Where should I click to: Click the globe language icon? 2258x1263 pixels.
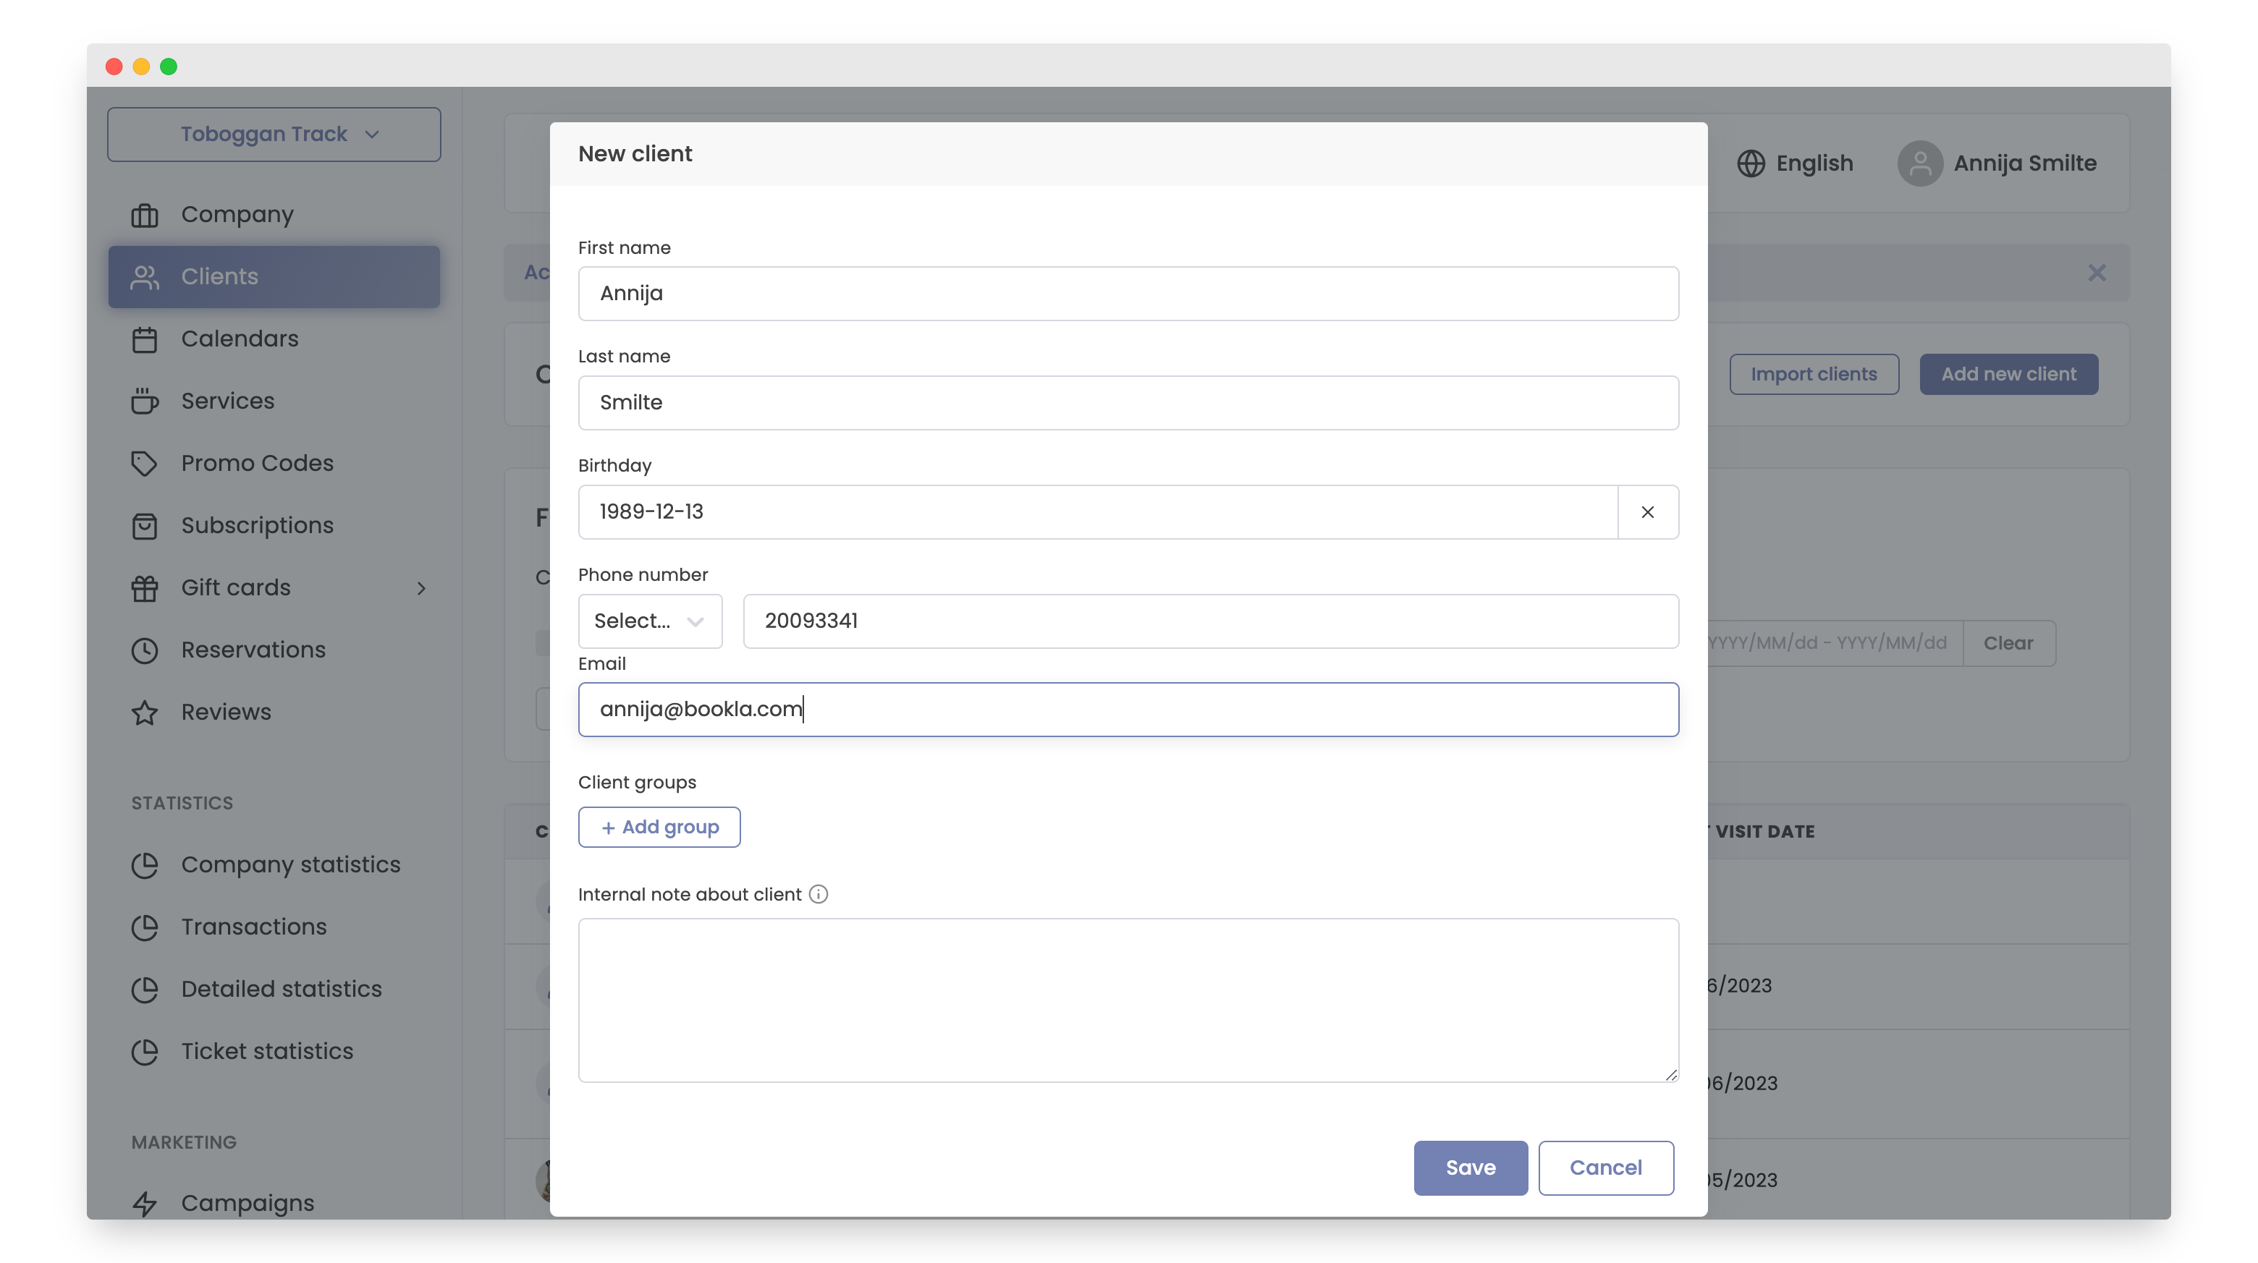click(x=1751, y=163)
